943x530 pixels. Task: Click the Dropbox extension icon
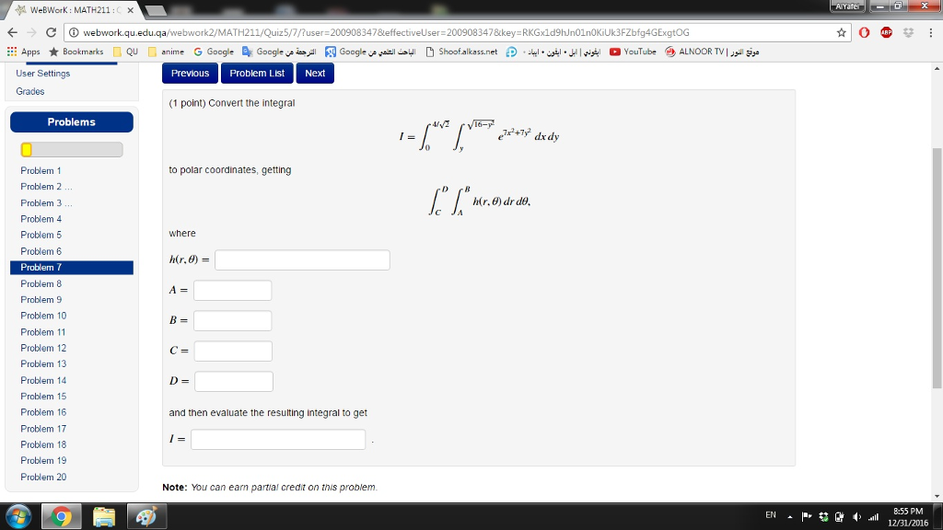[909, 30]
